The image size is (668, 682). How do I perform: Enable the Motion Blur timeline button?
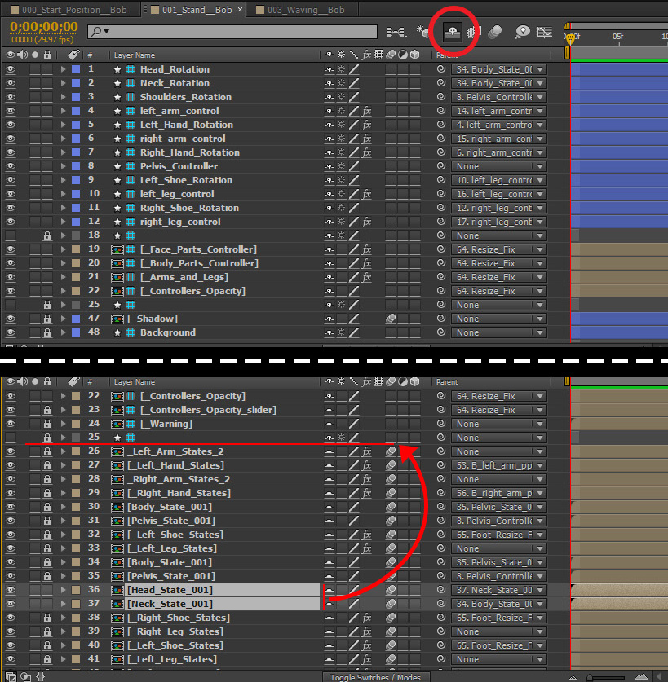494,32
